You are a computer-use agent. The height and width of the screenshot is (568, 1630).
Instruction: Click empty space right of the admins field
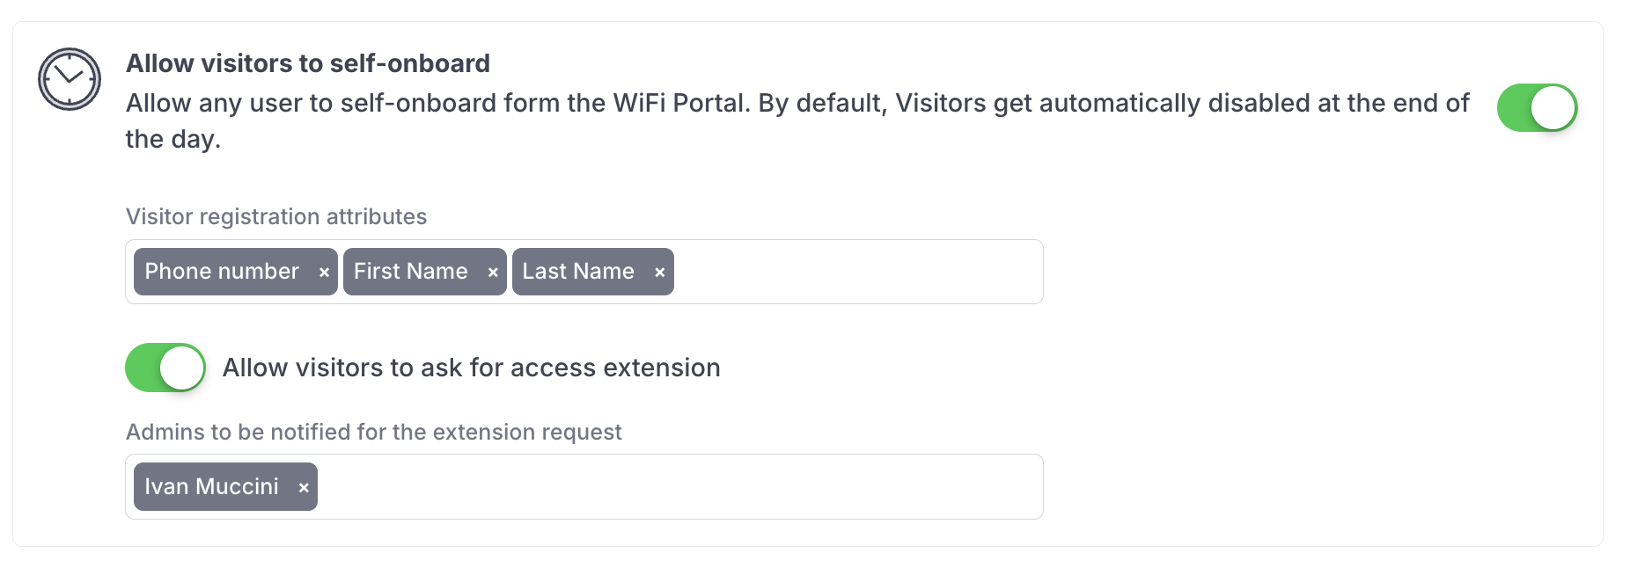coord(1320,487)
